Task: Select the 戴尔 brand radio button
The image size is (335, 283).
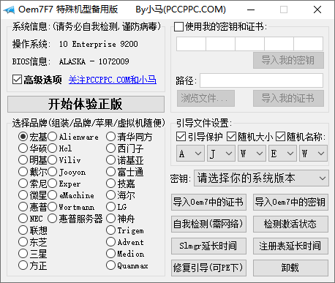Action: pos(23,172)
